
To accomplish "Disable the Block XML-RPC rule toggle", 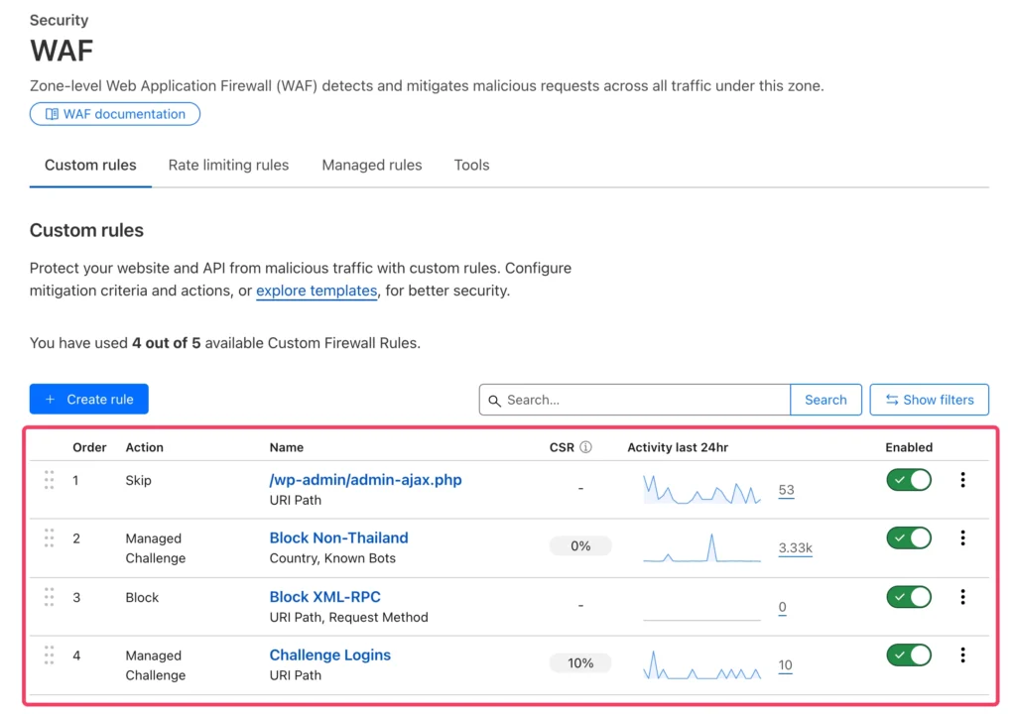I will [909, 597].
